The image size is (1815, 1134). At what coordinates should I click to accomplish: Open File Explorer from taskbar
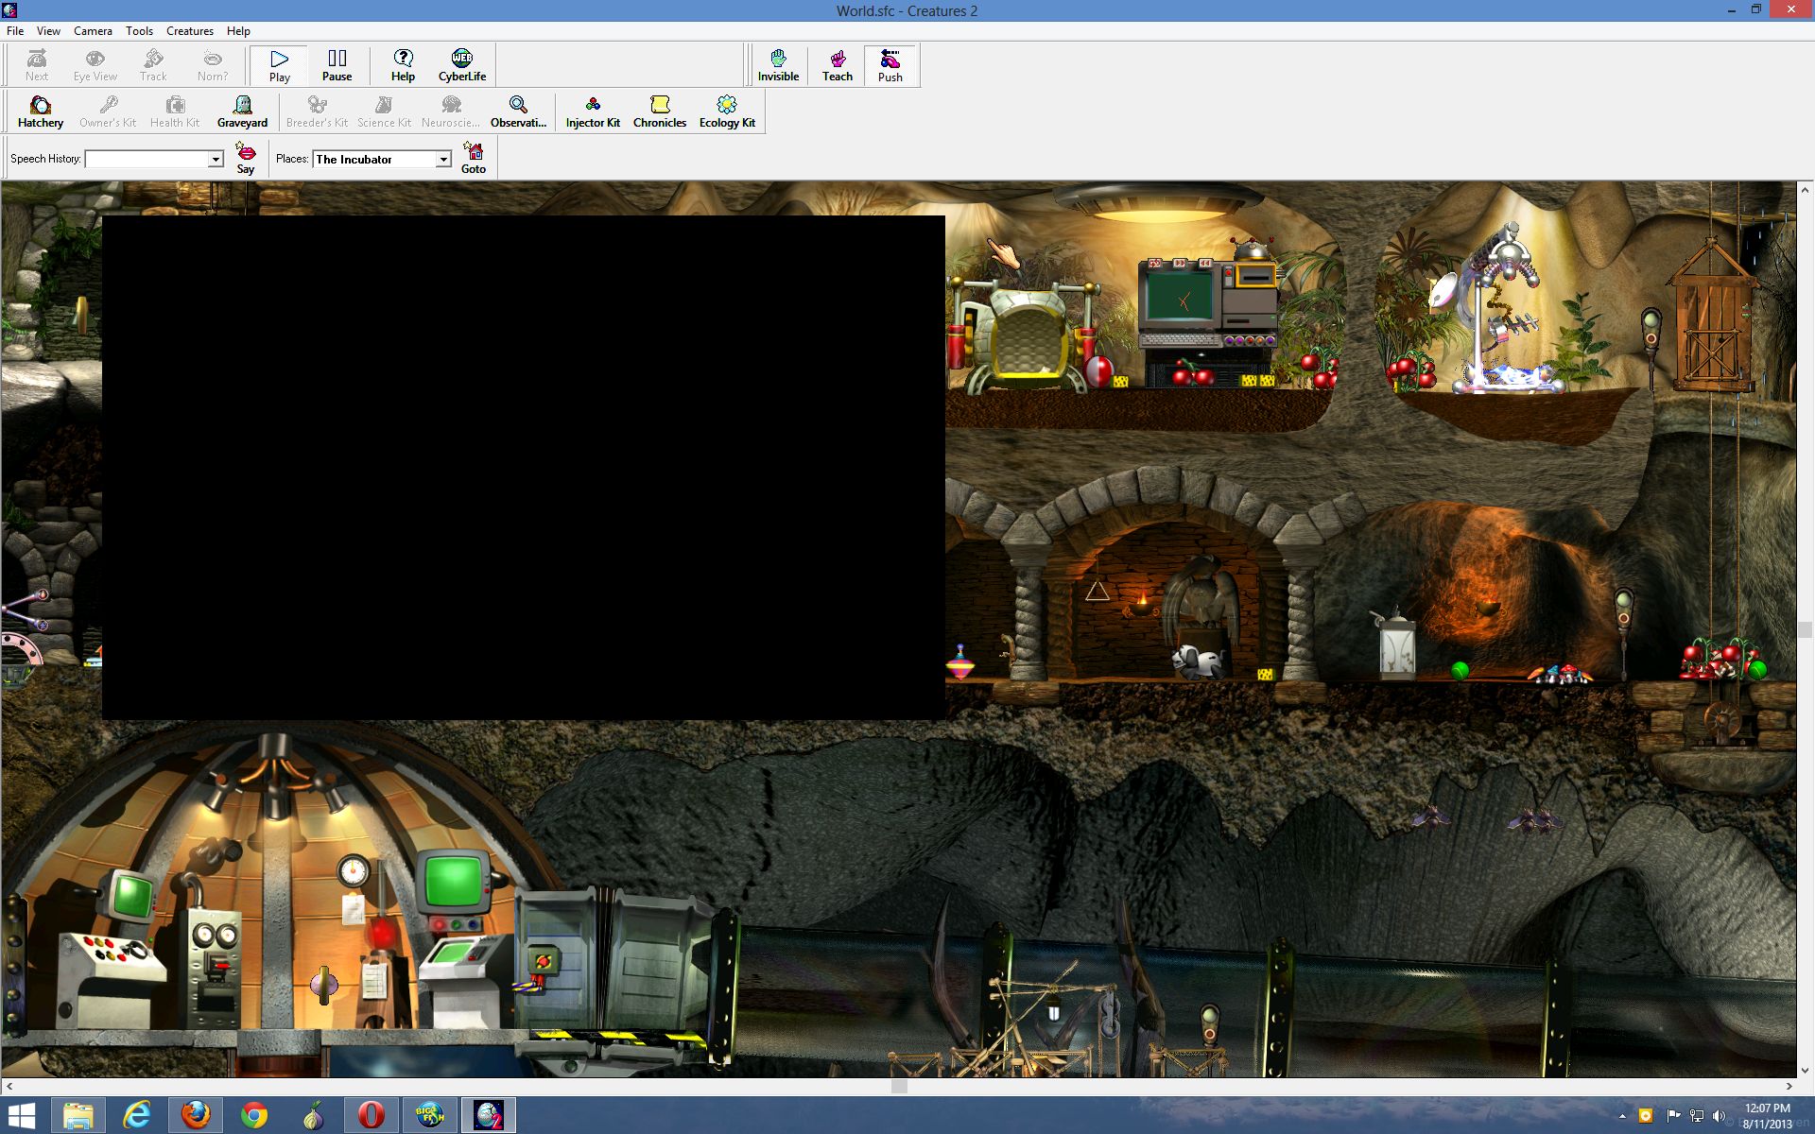point(78,1116)
